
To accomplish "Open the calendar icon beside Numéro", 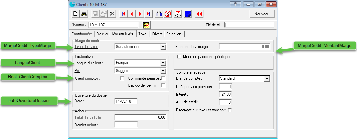I will pyautogui.click(x=146, y=25).
